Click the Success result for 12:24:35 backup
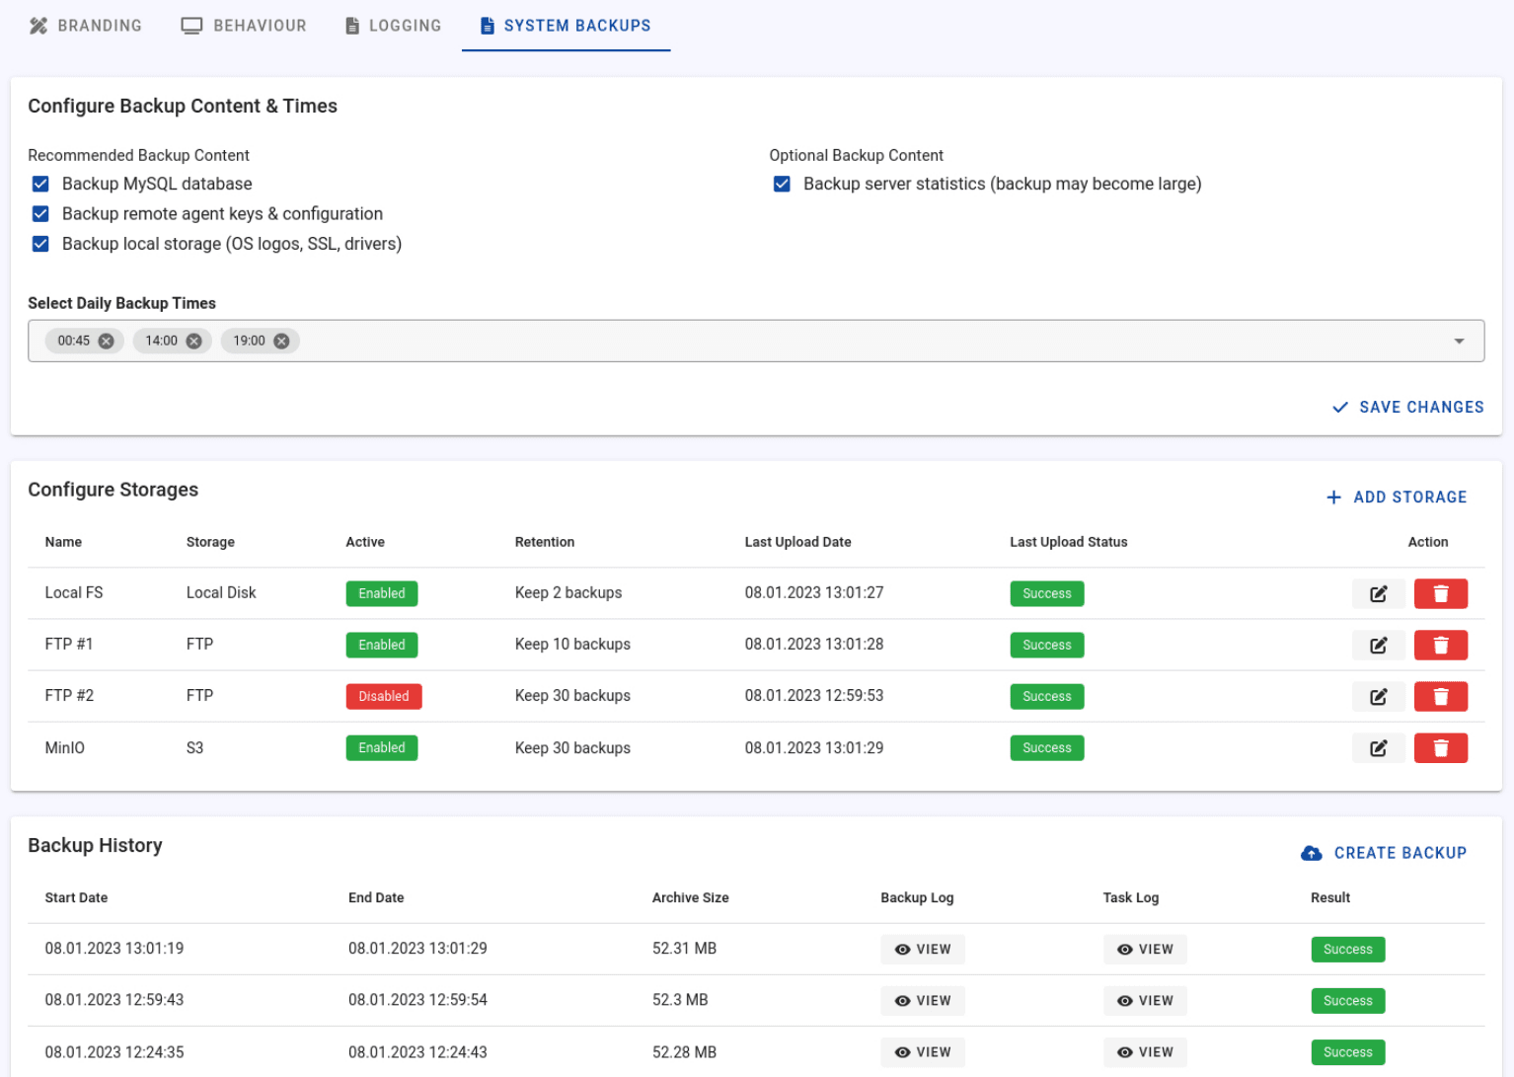This screenshot has width=1514, height=1077. [x=1348, y=1052]
